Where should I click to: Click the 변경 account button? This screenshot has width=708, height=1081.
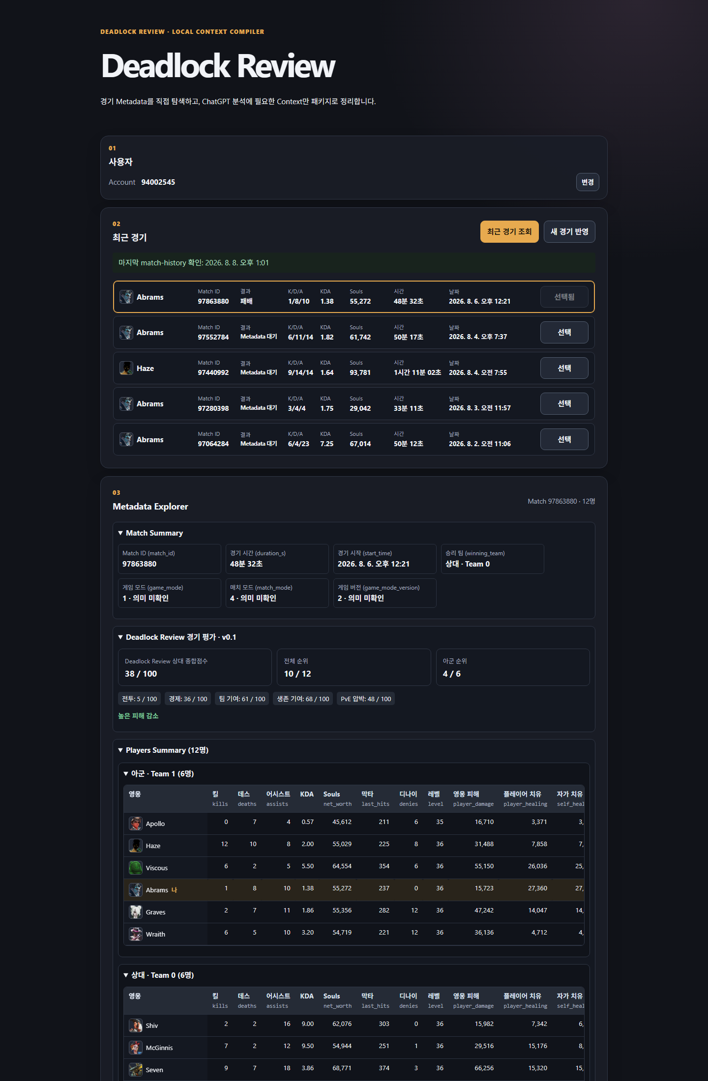click(588, 182)
